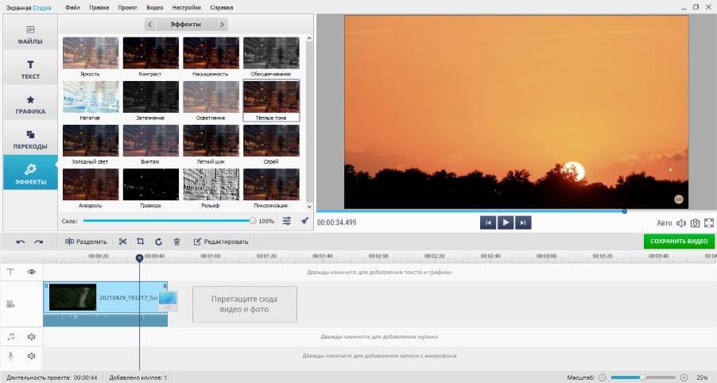Open the Файл menu
This screenshot has height=383, width=717.
72,7
